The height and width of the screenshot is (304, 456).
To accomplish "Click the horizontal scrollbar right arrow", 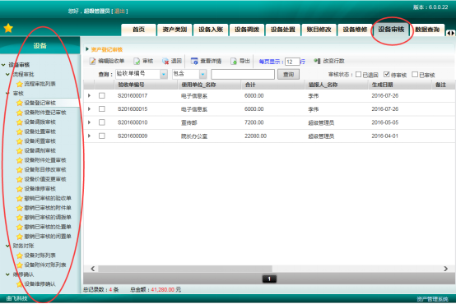I will coord(445,269).
